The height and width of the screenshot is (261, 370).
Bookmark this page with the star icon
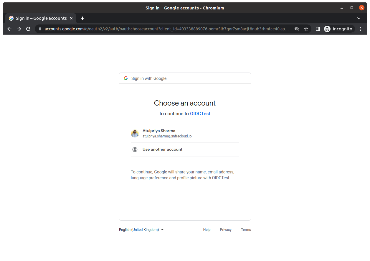click(x=306, y=29)
